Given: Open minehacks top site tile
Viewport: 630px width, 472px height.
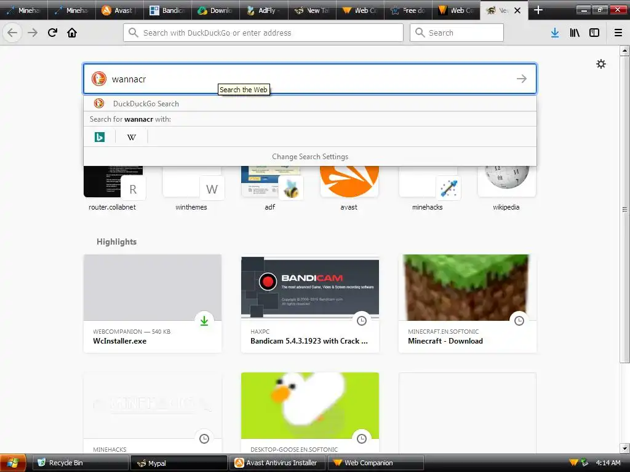Looking at the screenshot, I should [428, 188].
